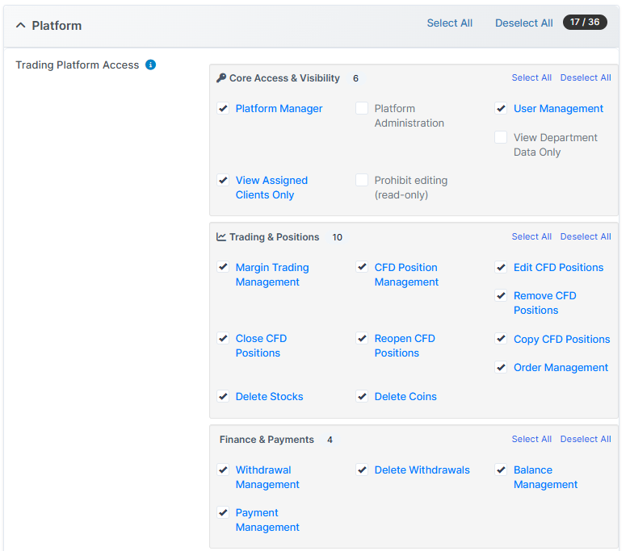
Task: Disable the Delete Withdrawals checkbox
Action: coord(362,470)
